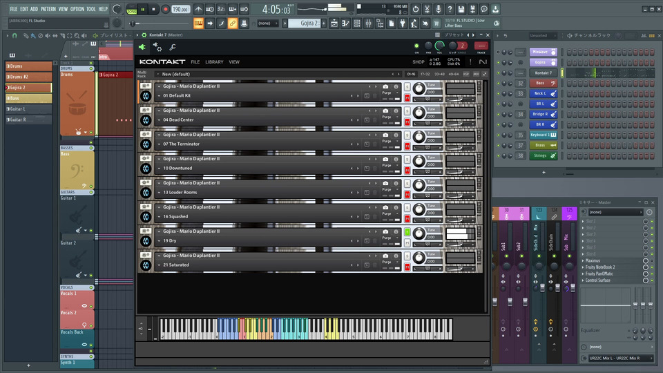Click the shopping cart icon

pyautogui.click(x=436, y=23)
